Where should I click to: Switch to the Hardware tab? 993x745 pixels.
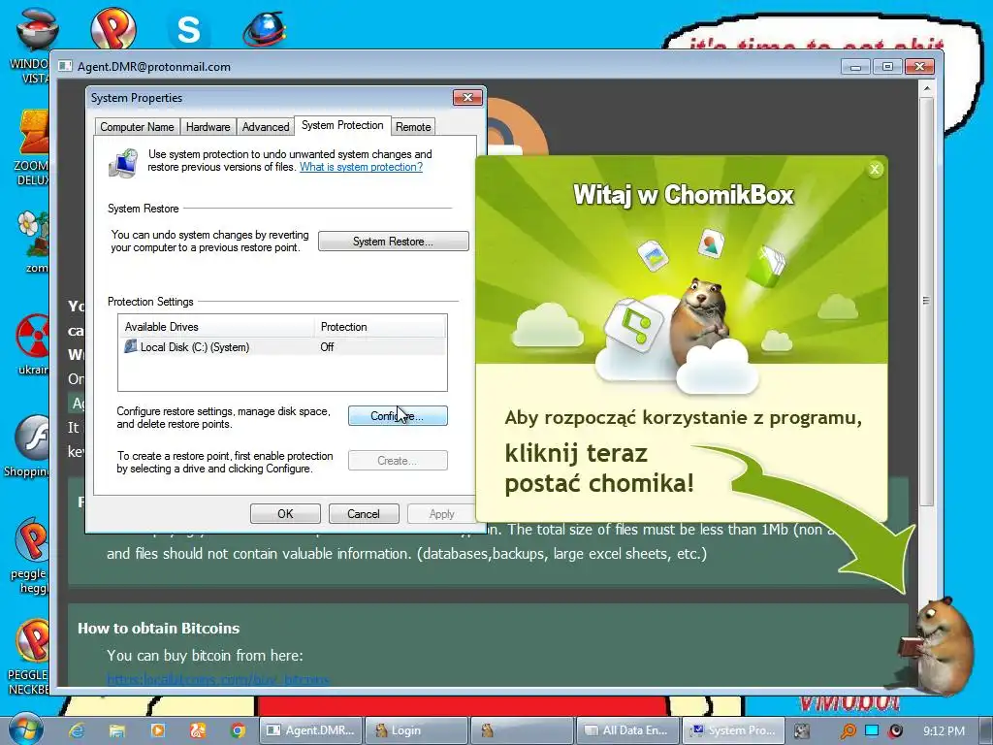click(208, 127)
